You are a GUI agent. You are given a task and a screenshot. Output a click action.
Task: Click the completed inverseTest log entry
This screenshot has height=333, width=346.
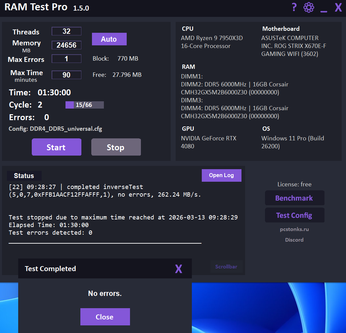coord(105,191)
